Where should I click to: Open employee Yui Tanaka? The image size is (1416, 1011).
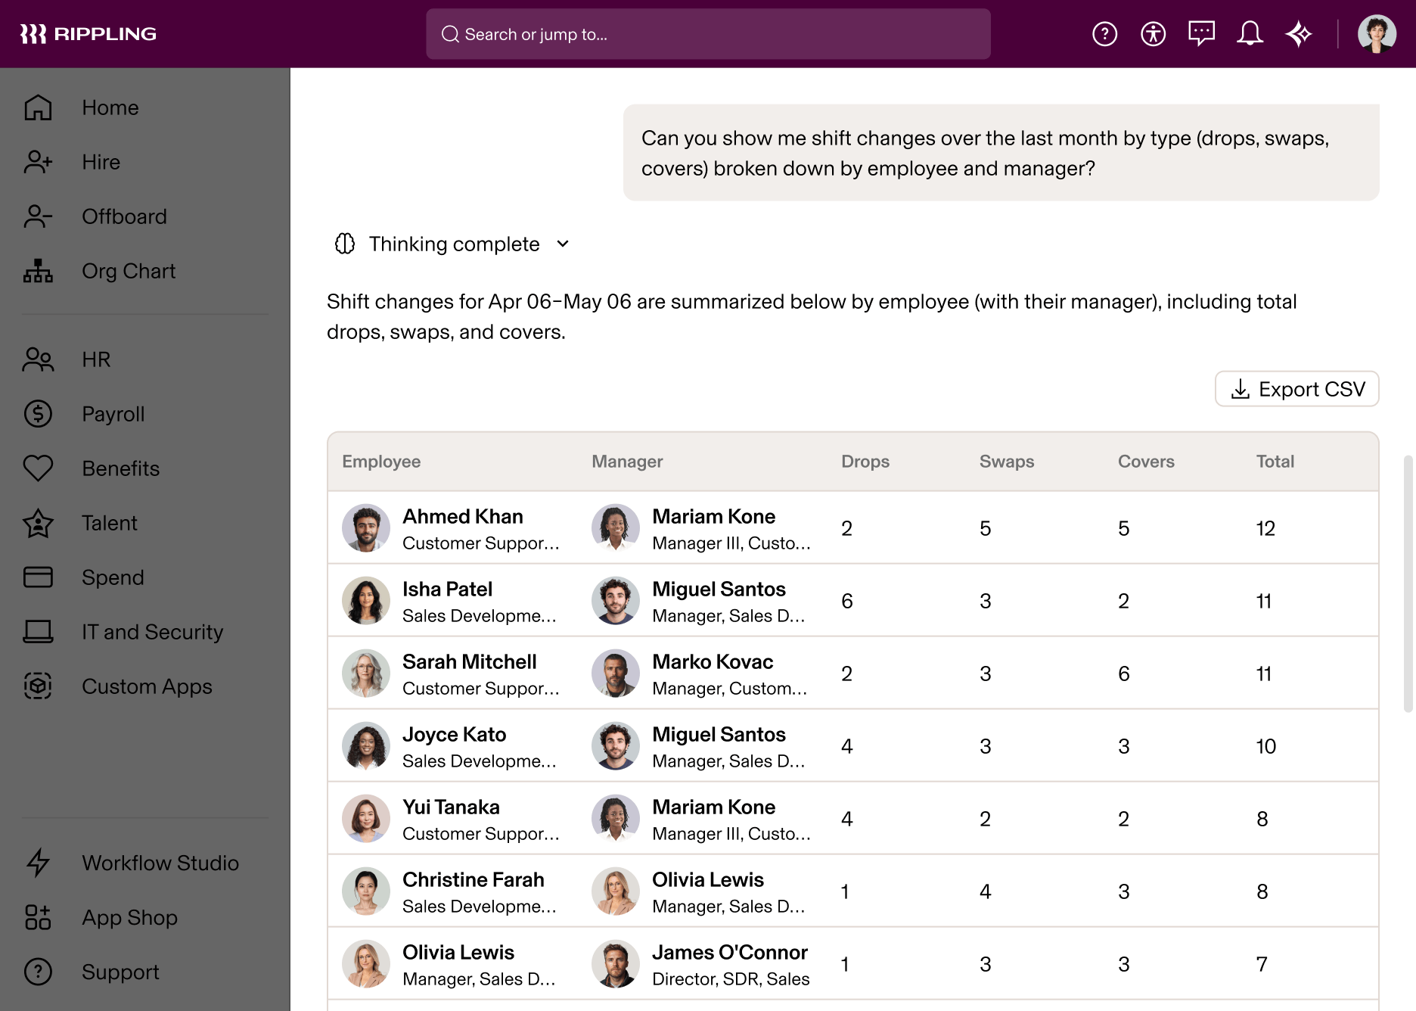(451, 807)
